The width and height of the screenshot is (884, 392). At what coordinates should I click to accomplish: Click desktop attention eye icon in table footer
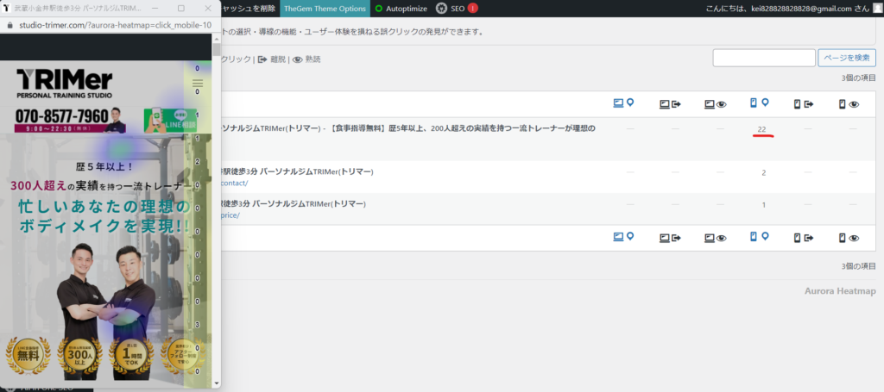pyautogui.click(x=715, y=238)
